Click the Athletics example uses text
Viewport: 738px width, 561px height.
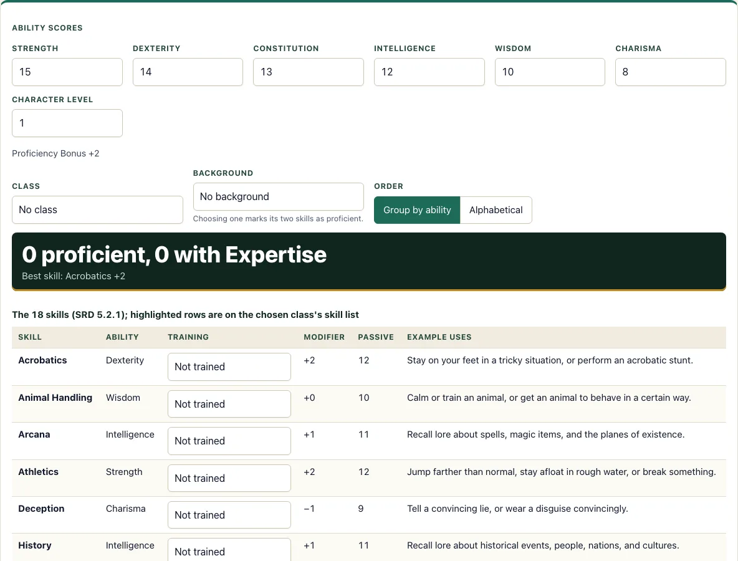click(562, 472)
